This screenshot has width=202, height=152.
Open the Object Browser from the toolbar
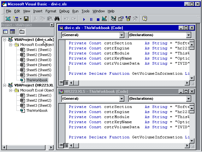click(x=128, y=19)
